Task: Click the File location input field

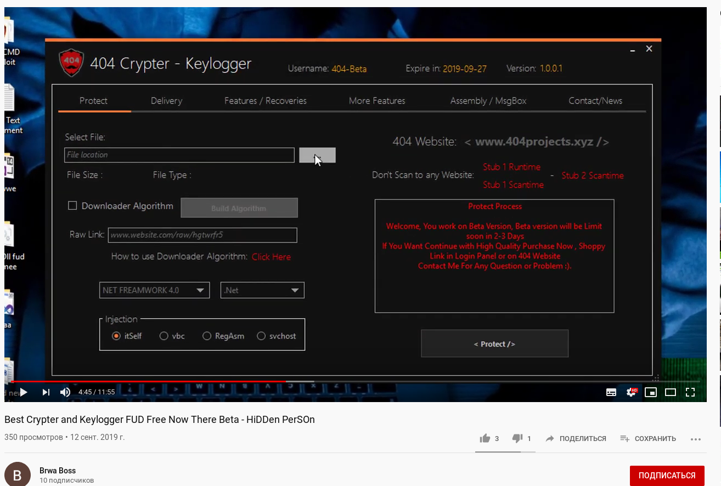Action: [x=179, y=155]
